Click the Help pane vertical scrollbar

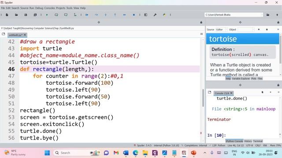[280, 49]
